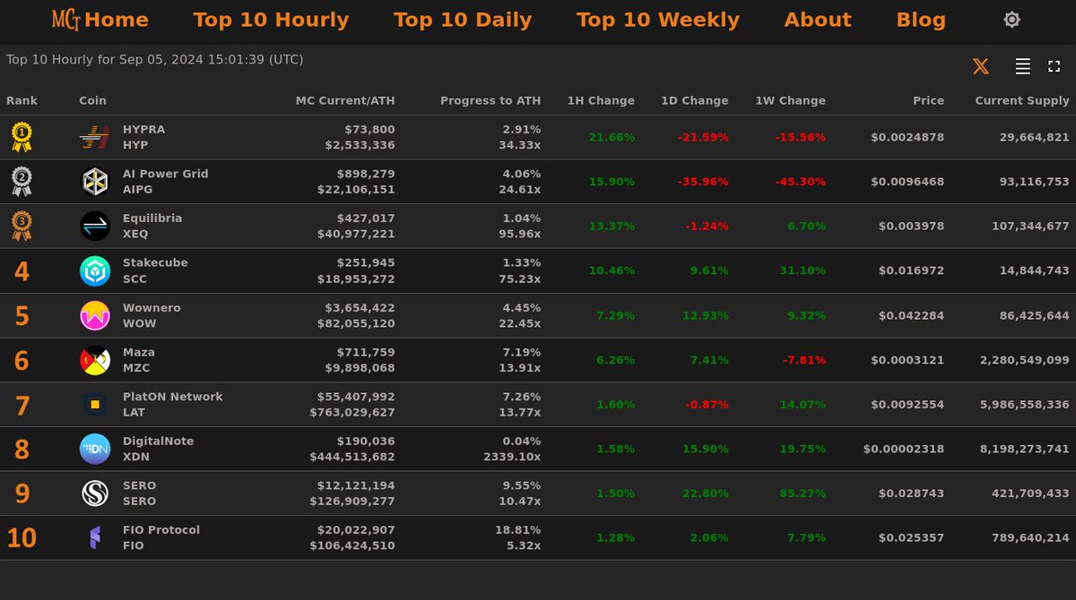The height and width of the screenshot is (600, 1076).
Task: Click the AI Power Grid coin logo
Action: coord(95,182)
